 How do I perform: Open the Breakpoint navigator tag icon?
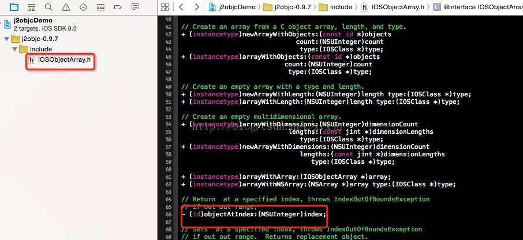click(x=118, y=7)
